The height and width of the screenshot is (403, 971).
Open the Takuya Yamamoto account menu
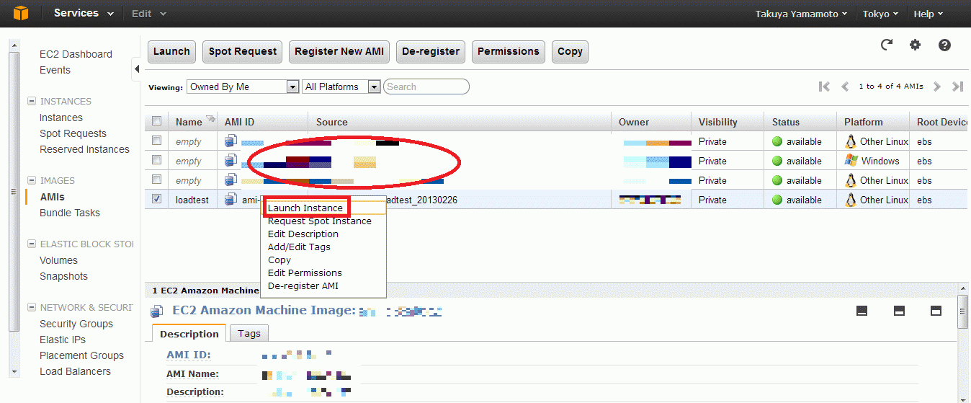(801, 14)
